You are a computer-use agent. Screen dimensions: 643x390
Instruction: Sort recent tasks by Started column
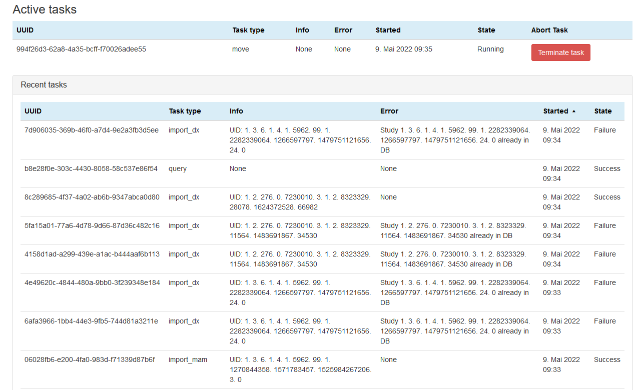point(555,111)
